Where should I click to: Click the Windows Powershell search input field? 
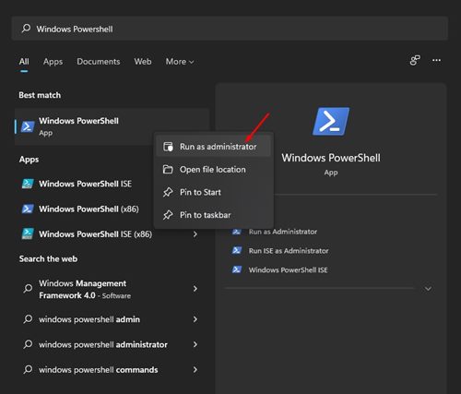230,29
